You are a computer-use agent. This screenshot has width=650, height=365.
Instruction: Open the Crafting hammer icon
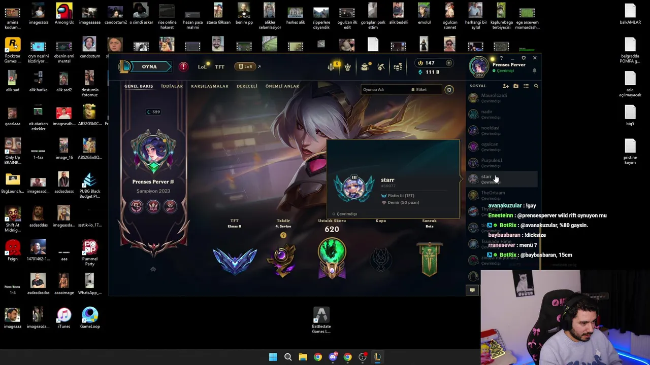pos(381,67)
